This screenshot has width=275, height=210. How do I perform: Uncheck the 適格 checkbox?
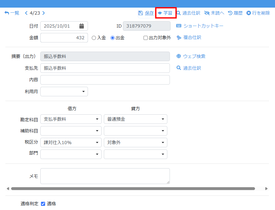coord(43,204)
